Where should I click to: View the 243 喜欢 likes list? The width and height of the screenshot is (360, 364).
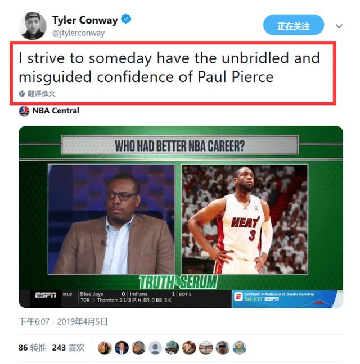68,348
